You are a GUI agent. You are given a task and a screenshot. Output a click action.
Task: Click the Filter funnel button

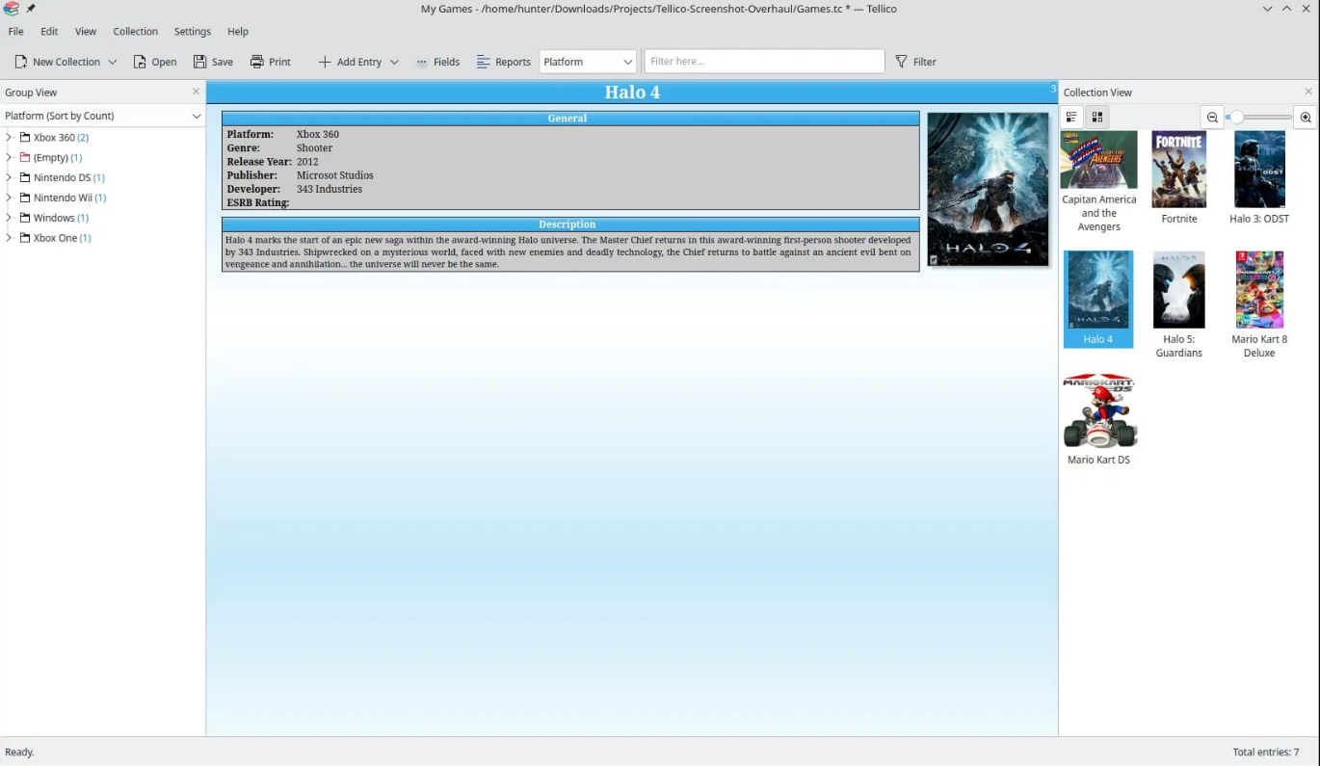(x=915, y=62)
